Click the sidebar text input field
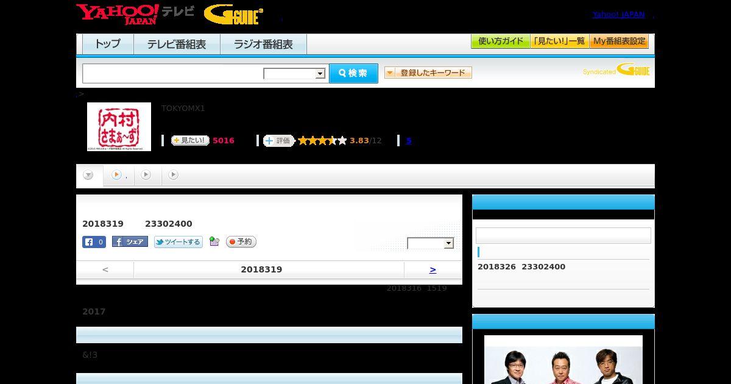The width and height of the screenshot is (731, 384). (563, 236)
